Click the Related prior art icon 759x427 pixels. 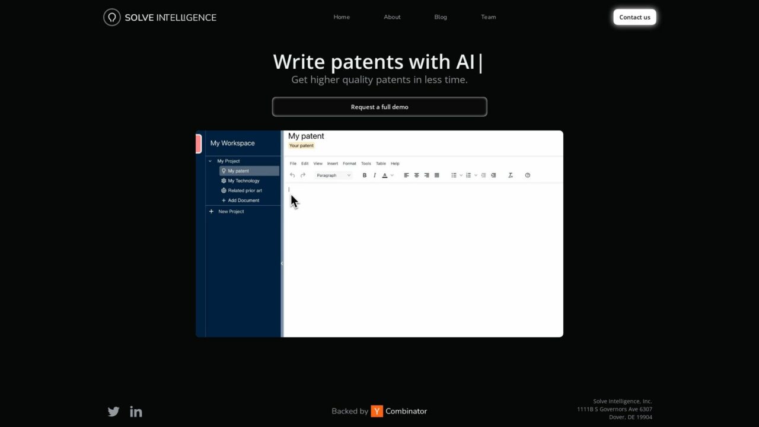point(224,190)
